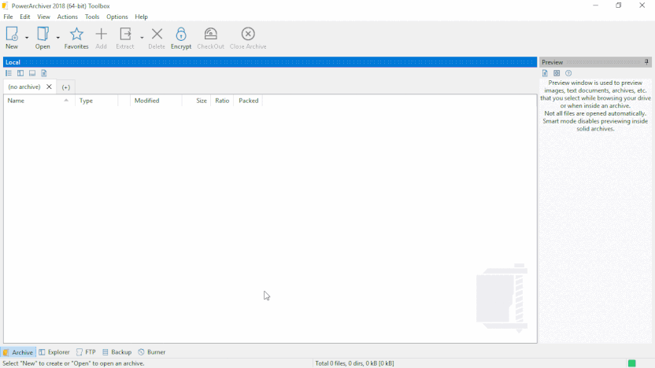
Task: Pin the Preview panel
Action: pos(646,62)
